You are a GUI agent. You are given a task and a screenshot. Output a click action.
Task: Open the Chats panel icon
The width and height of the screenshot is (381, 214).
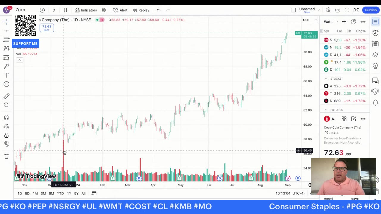pos(375,80)
